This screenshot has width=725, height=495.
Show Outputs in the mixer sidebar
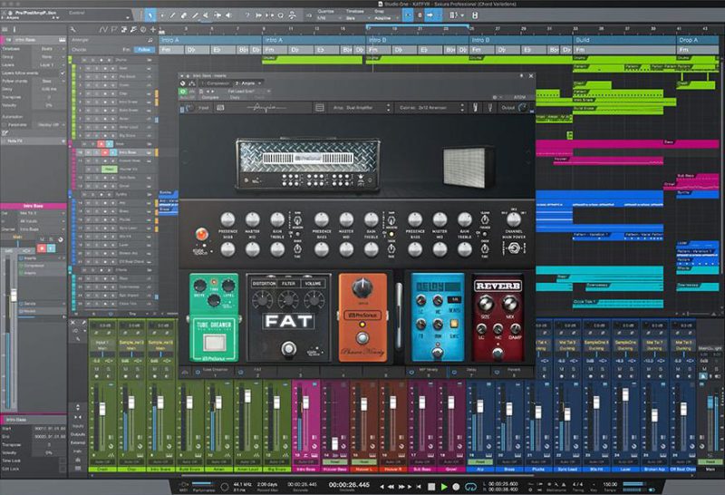(x=78, y=434)
